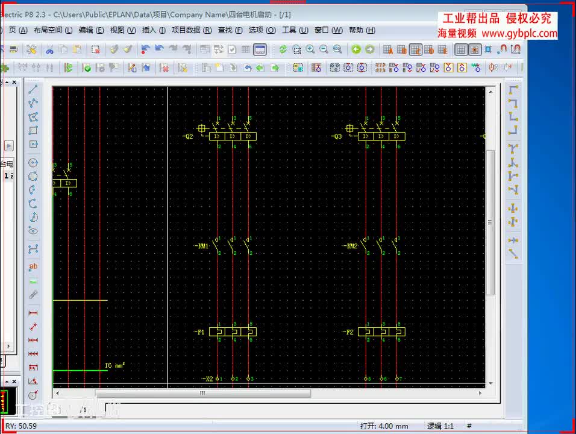
Task: Switch to Grid E
Action: point(443,49)
